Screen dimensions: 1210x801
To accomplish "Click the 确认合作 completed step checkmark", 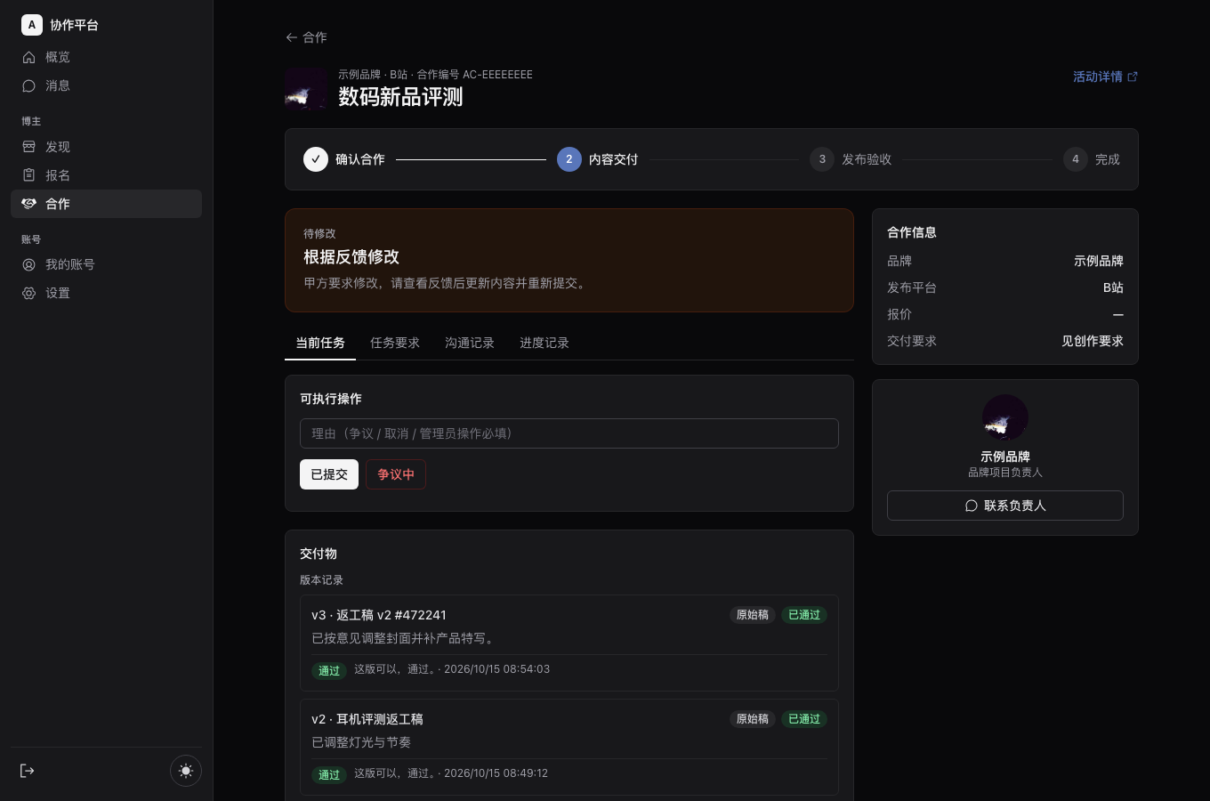I will pyautogui.click(x=316, y=159).
